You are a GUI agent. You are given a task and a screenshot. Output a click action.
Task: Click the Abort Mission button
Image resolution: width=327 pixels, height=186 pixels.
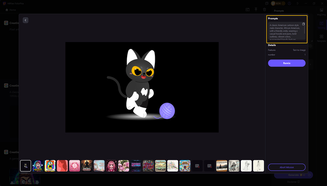pyautogui.click(x=286, y=167)
